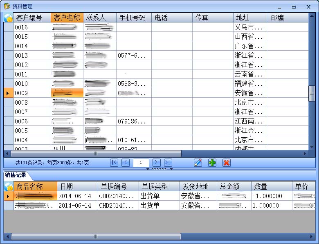Click quantity cell -1.000000 in sales records
319x244 pixels.
(272, 196)
